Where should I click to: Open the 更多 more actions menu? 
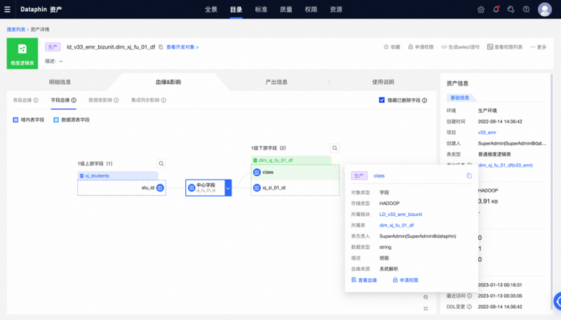[x=538, y=47]
